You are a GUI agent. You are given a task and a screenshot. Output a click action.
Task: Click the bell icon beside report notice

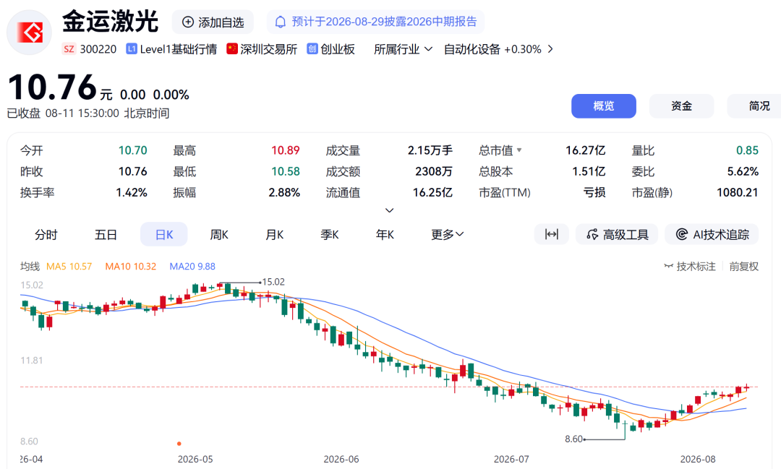[281, 22]
